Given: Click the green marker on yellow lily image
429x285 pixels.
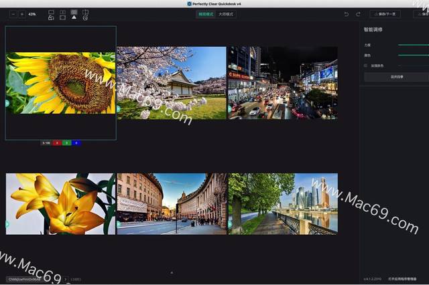Looking at the screenshot, I should click(7, 224).
